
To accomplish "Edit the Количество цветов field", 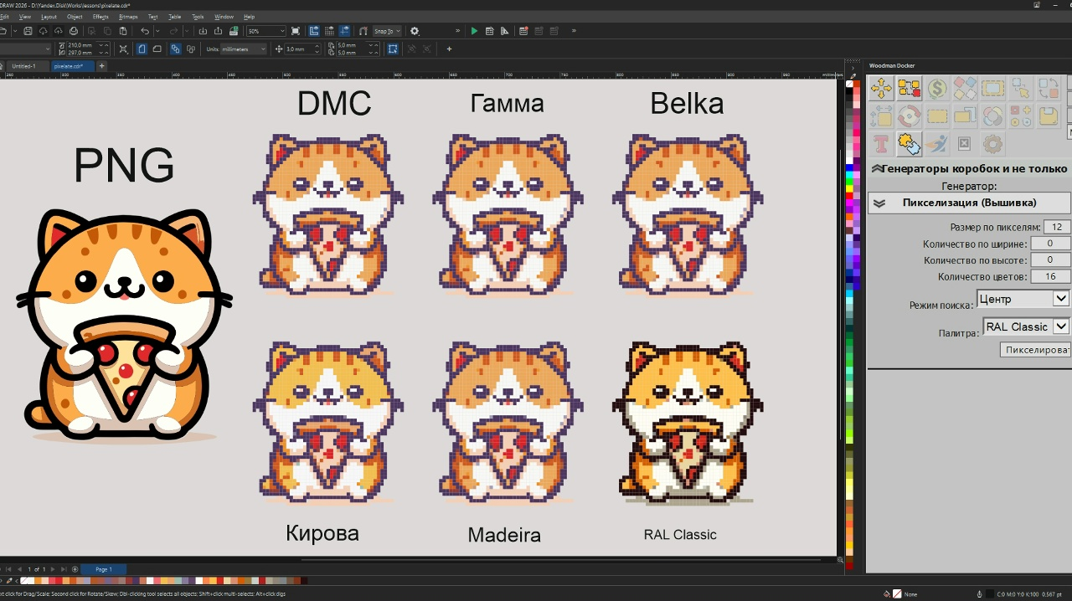I will pos(1049,276).
